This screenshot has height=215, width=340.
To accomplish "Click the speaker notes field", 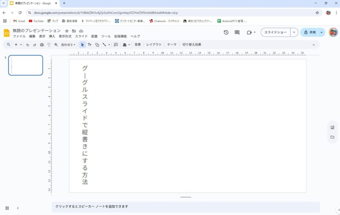I will 186,207.
